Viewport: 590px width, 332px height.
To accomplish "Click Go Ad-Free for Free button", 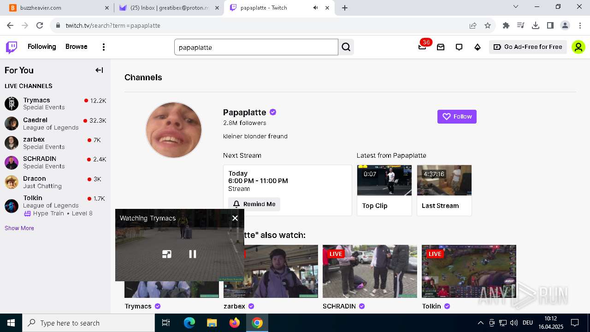I will point(528,47).
